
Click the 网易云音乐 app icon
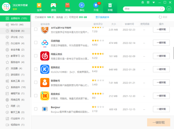coord(45,55)
